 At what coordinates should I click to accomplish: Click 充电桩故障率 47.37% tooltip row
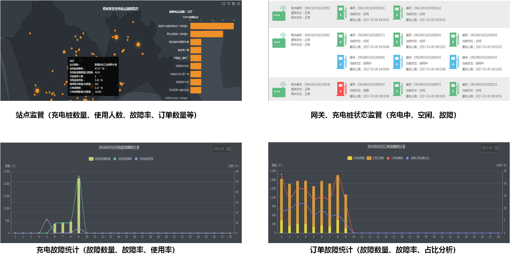87,68
